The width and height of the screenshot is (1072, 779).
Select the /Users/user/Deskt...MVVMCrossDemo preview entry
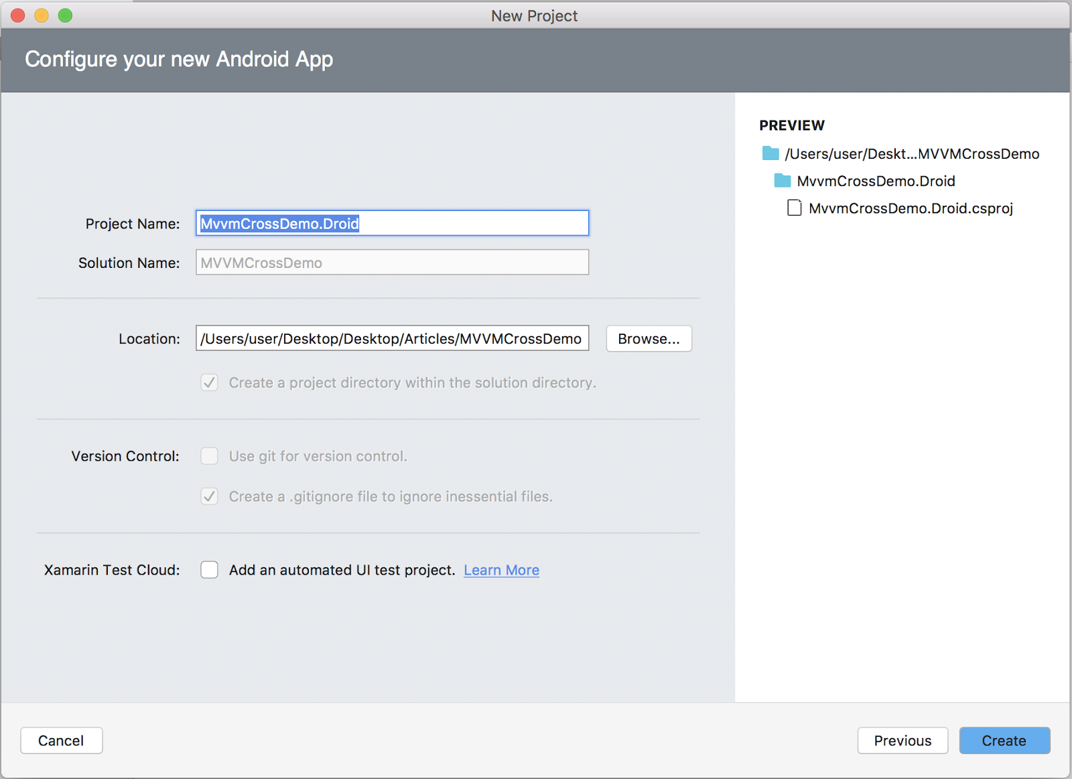click(x=913, y=153)
